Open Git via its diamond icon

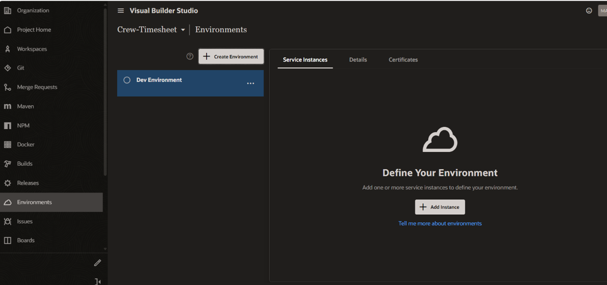coord(7,68)
